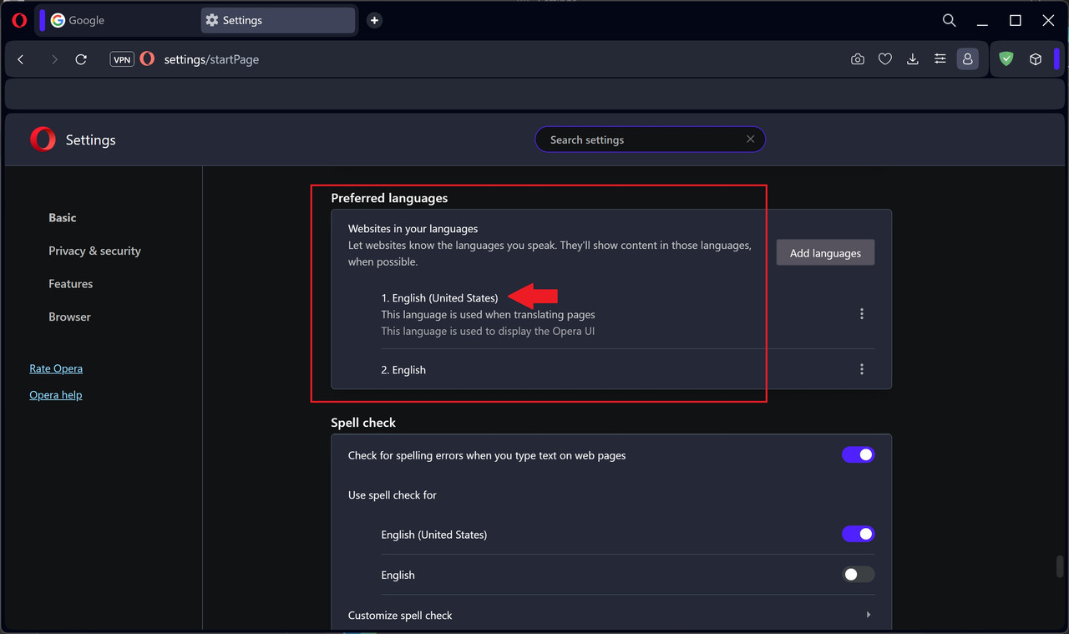The width and height of the screenshot is (1069, 634).
Task: Switch to the Google tab
Action: tap(117, 20)
